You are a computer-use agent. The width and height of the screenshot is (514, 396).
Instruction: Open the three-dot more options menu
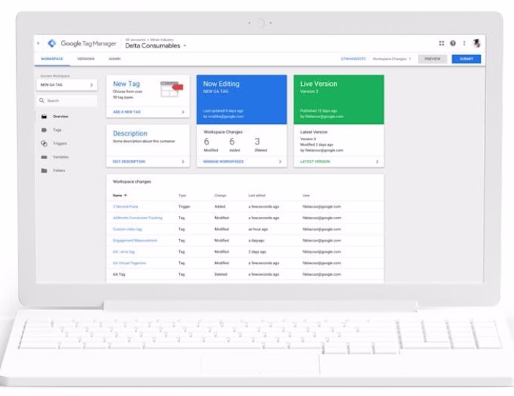click(464, 43)
